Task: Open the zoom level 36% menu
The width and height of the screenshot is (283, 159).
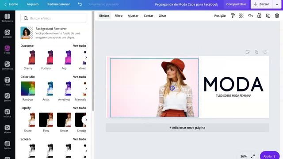Action: [243, 156]
